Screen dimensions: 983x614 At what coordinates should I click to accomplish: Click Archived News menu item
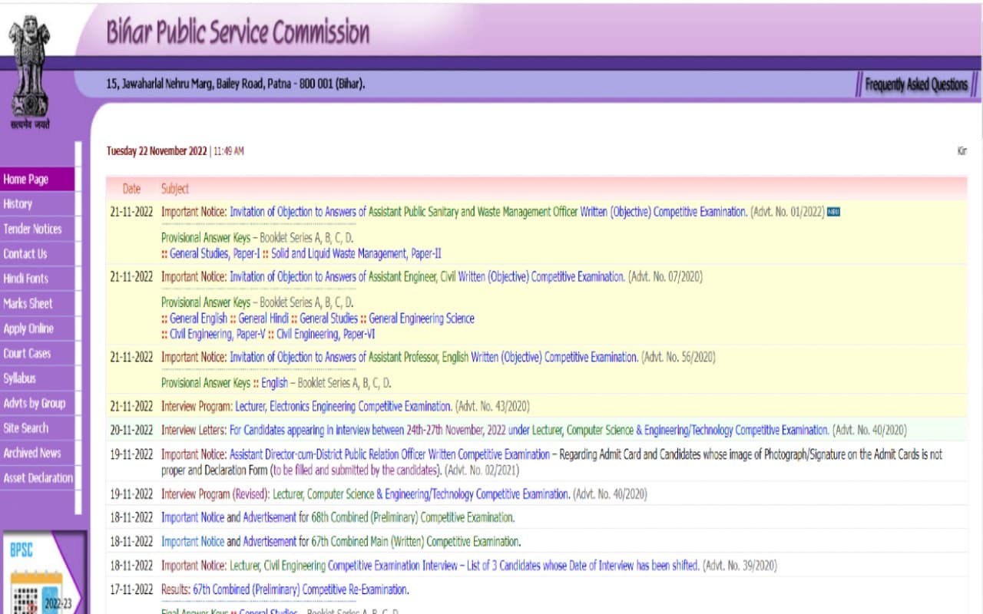pos(31,453)
